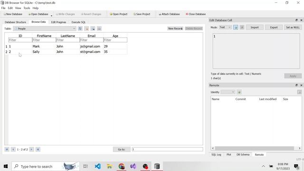
Task: Select the Age cell with value 35
Action: [115, 52]
